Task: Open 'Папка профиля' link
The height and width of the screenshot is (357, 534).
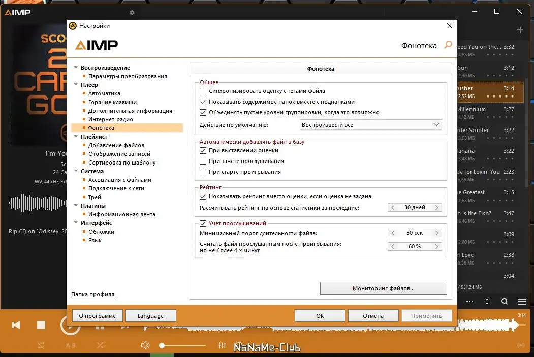Action: point(92,294)
